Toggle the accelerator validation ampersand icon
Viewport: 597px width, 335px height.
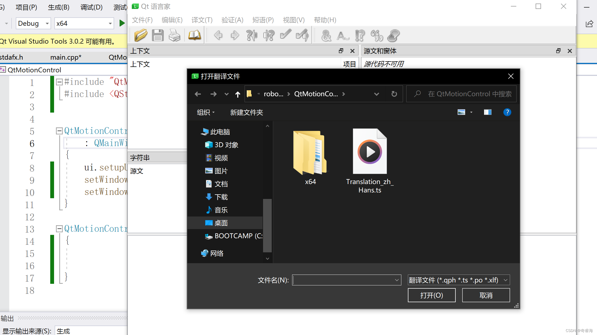(326, 35)
